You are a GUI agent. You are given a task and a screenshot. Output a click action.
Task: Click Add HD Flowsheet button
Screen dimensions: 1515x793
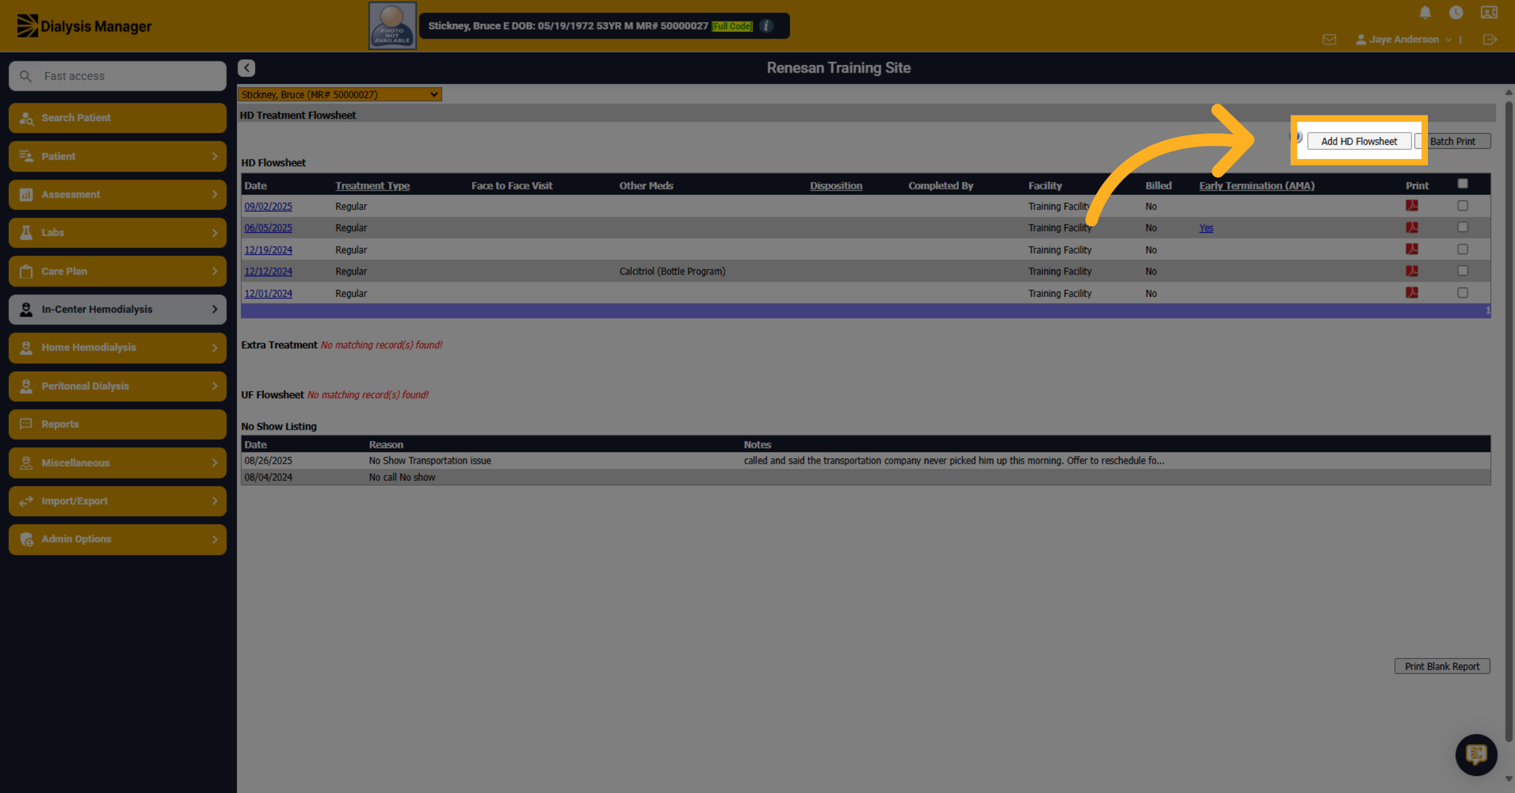pos(1359,141)
